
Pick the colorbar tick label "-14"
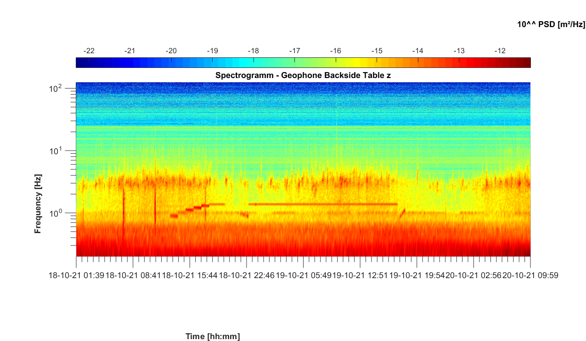pyautogui.click(x=418, y=50)
